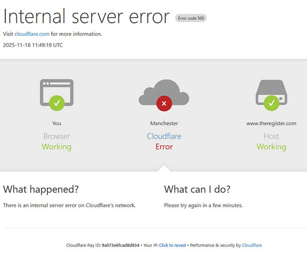Open the blue Cloudflare link under Manchester
The height and width of the screenshot is (254, 307).
coord(164,136)
